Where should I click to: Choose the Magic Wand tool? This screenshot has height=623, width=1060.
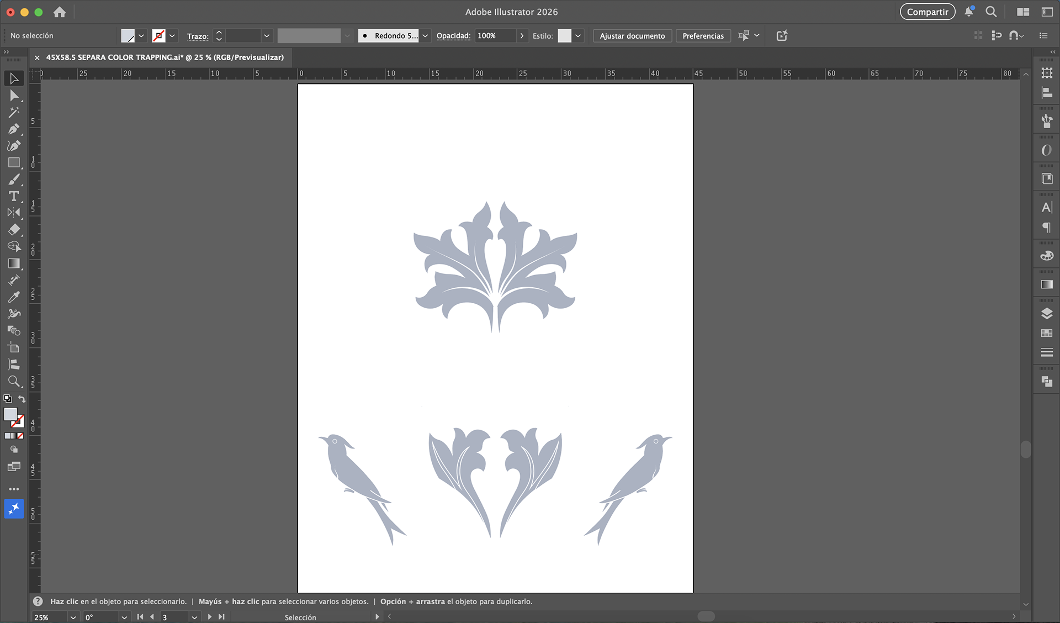(x=14, y=112)
